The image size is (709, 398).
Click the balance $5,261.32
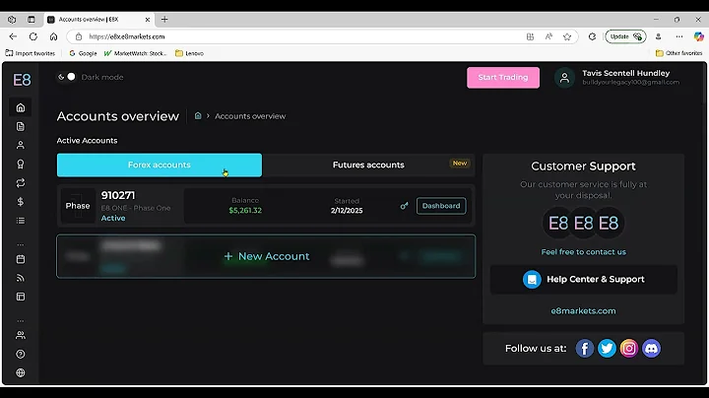(x=245, y=210)
